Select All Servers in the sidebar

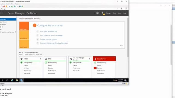pos(8,24)
